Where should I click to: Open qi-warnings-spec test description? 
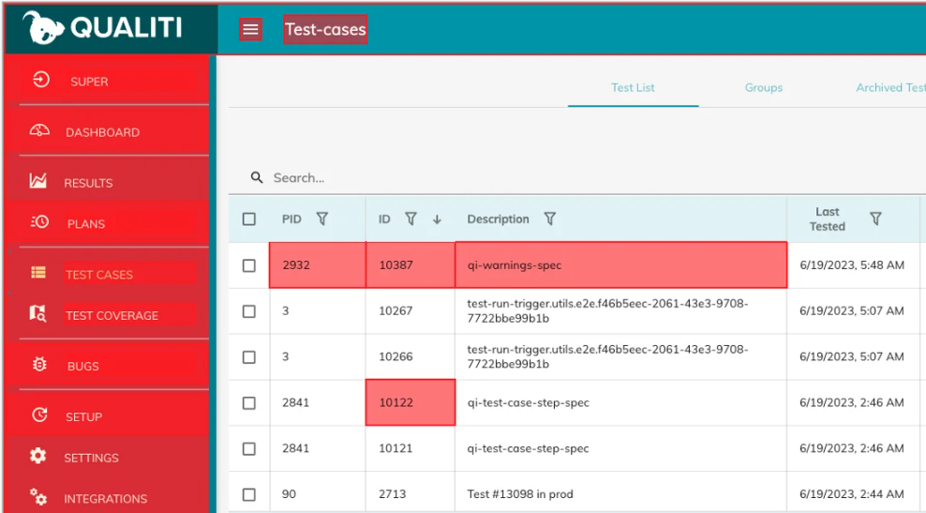point(515,265)
